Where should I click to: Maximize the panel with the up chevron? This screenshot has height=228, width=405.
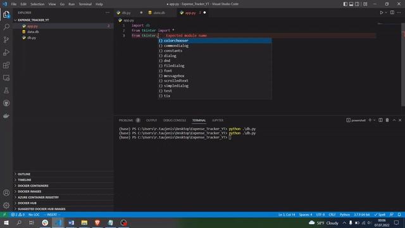point(394,120)
